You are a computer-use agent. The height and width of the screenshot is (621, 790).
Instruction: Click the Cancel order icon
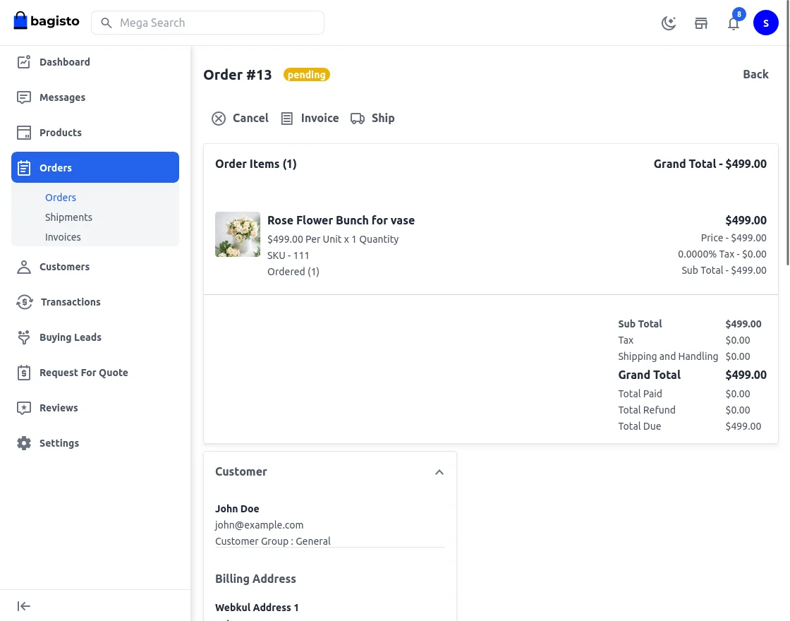pyautogui.click(x=219, y=119)
